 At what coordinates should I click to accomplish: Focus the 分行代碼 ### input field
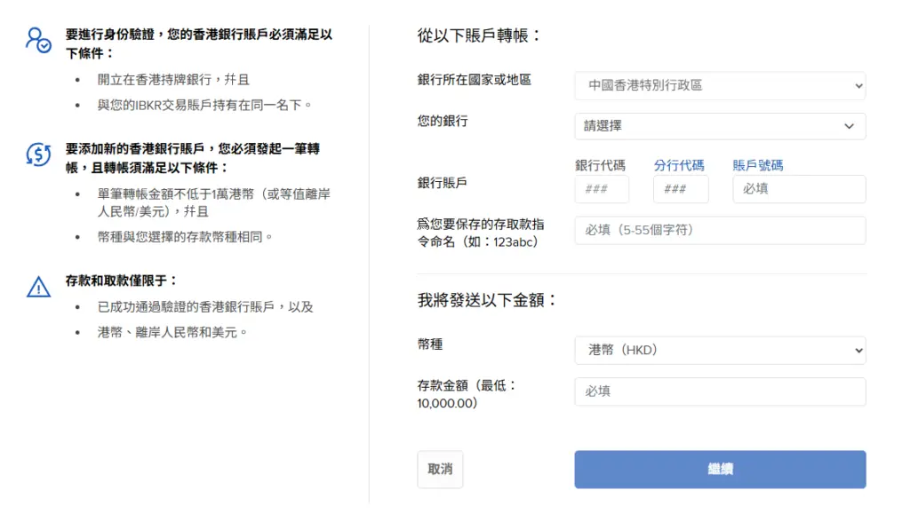(x=681, y=189)
